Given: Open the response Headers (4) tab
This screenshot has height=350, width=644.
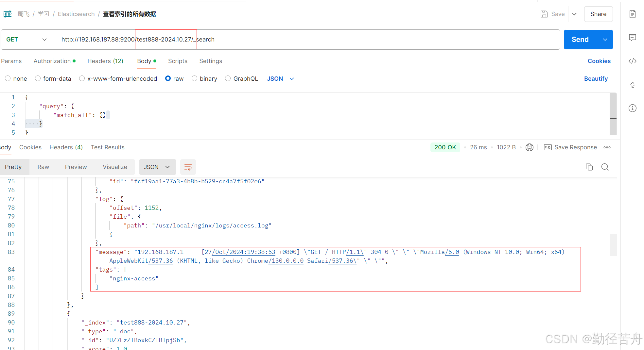Looking at the screenshot, I should coord(66,147).
